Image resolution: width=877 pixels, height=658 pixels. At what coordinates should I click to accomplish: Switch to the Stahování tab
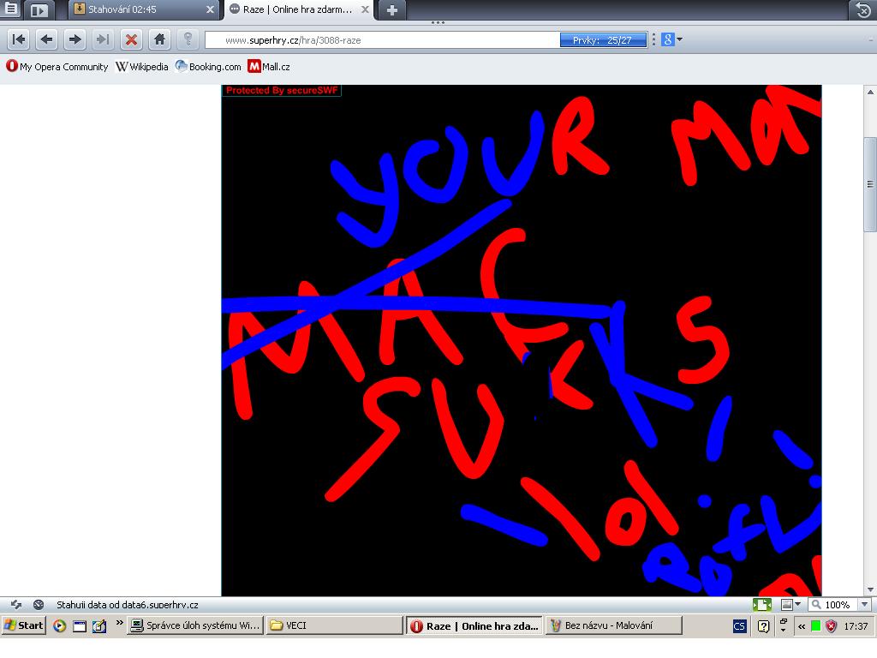(137, 10)
